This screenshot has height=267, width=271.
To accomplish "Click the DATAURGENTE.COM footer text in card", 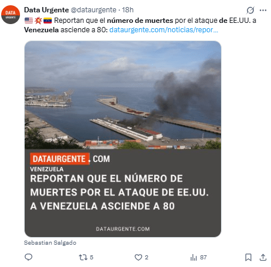I will tap(123, 229).
